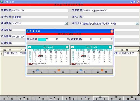Click the 查詢 query button in toolbar
The image size is (140, 101).
[x=101, y=98]
